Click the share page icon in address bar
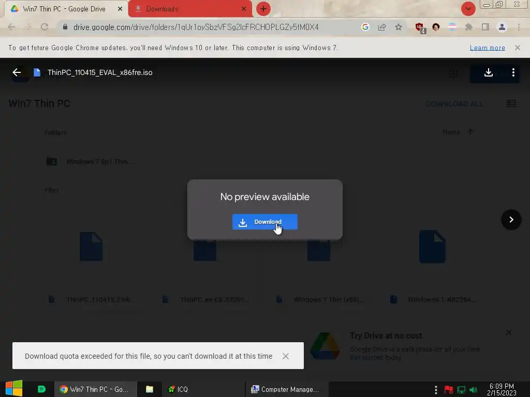 coord(382,27)
